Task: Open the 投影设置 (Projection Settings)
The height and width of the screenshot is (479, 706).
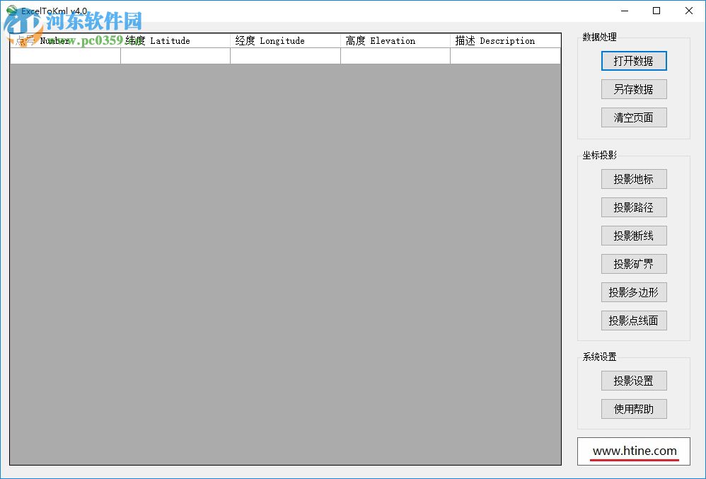Action: (633, 381)
